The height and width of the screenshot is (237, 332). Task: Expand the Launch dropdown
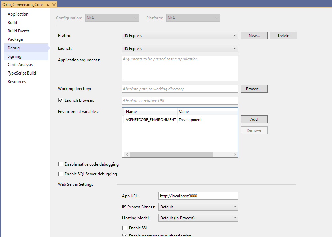click(179, 49)
